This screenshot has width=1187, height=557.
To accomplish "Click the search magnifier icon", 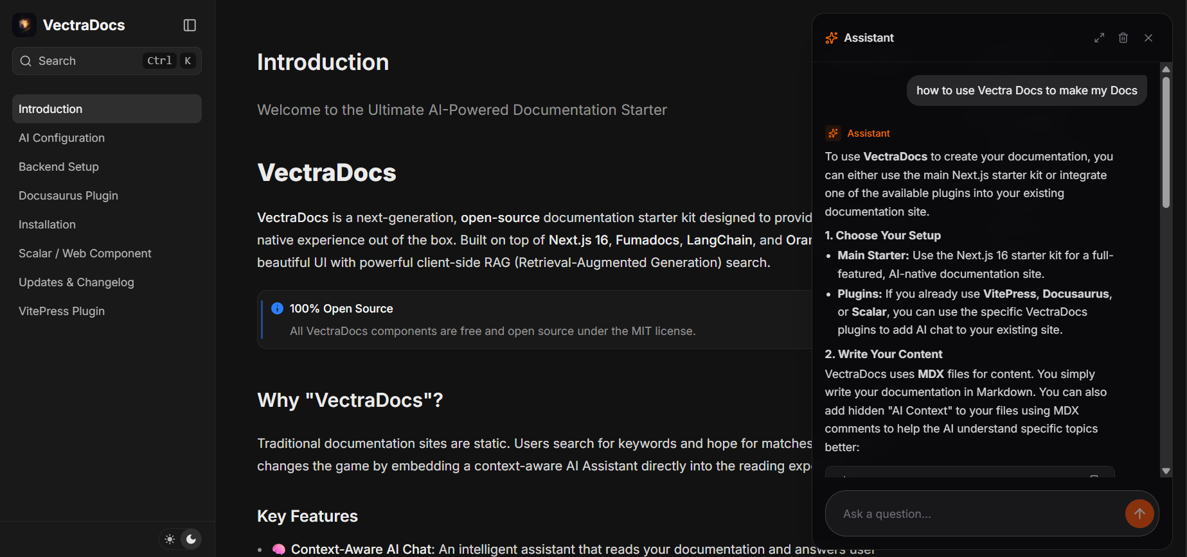I will [26, 61].
